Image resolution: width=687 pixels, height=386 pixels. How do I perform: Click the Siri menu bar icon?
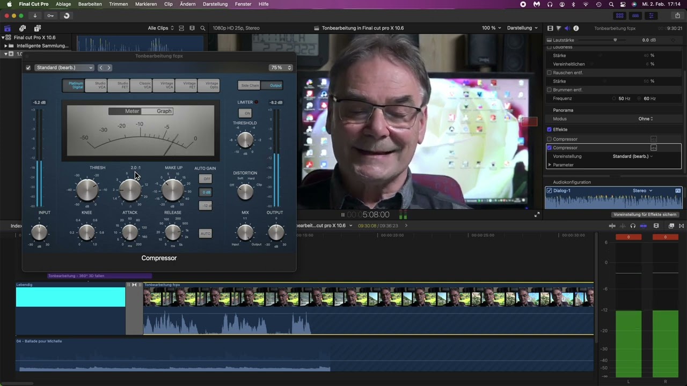(x=634, y=4)
